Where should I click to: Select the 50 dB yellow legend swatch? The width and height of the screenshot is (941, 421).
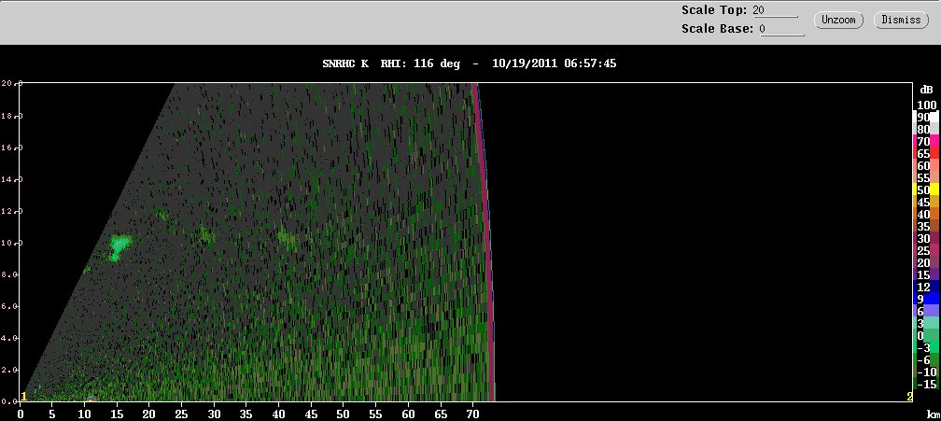[927, 190]
